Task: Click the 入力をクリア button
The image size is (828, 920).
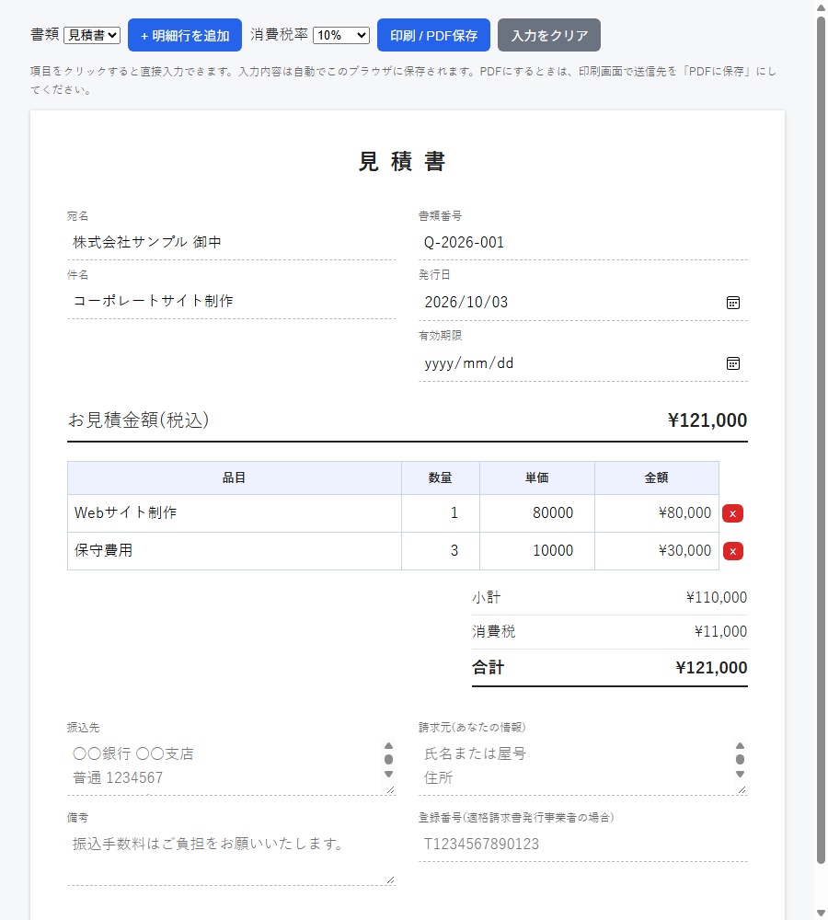Action: coord(549,35)
